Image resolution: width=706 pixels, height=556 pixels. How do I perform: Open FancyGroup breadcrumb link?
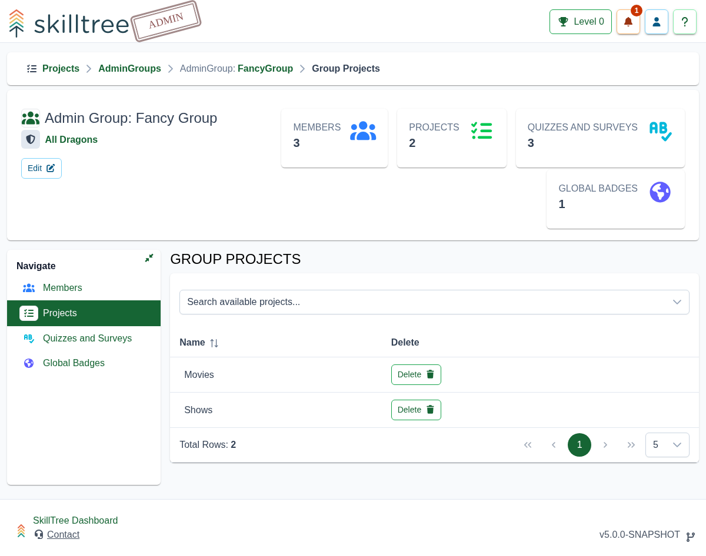[265, 69]
